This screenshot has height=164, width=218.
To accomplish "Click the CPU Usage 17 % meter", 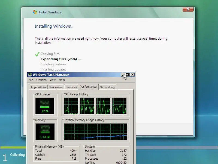I will click(x=45, y=106).
